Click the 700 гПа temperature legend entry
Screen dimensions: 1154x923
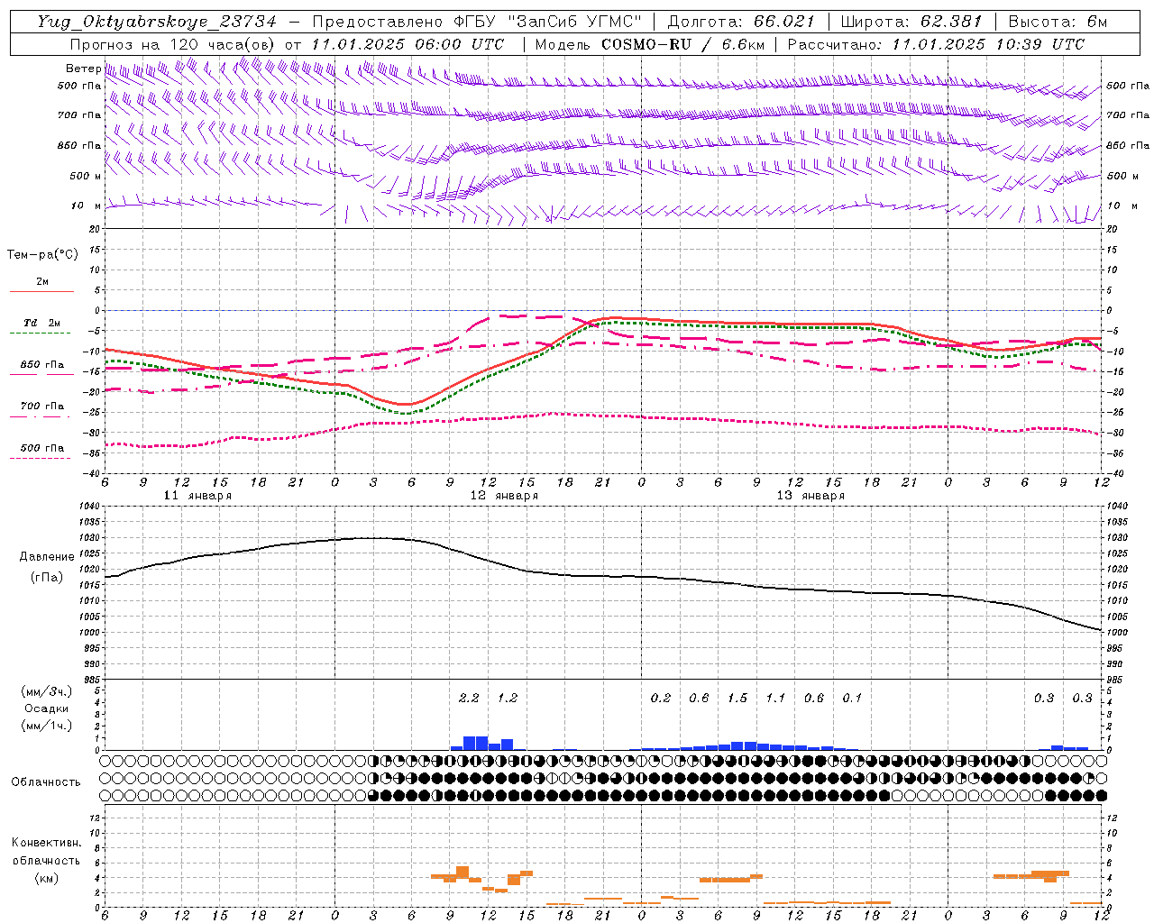click(x=41, y=407)
